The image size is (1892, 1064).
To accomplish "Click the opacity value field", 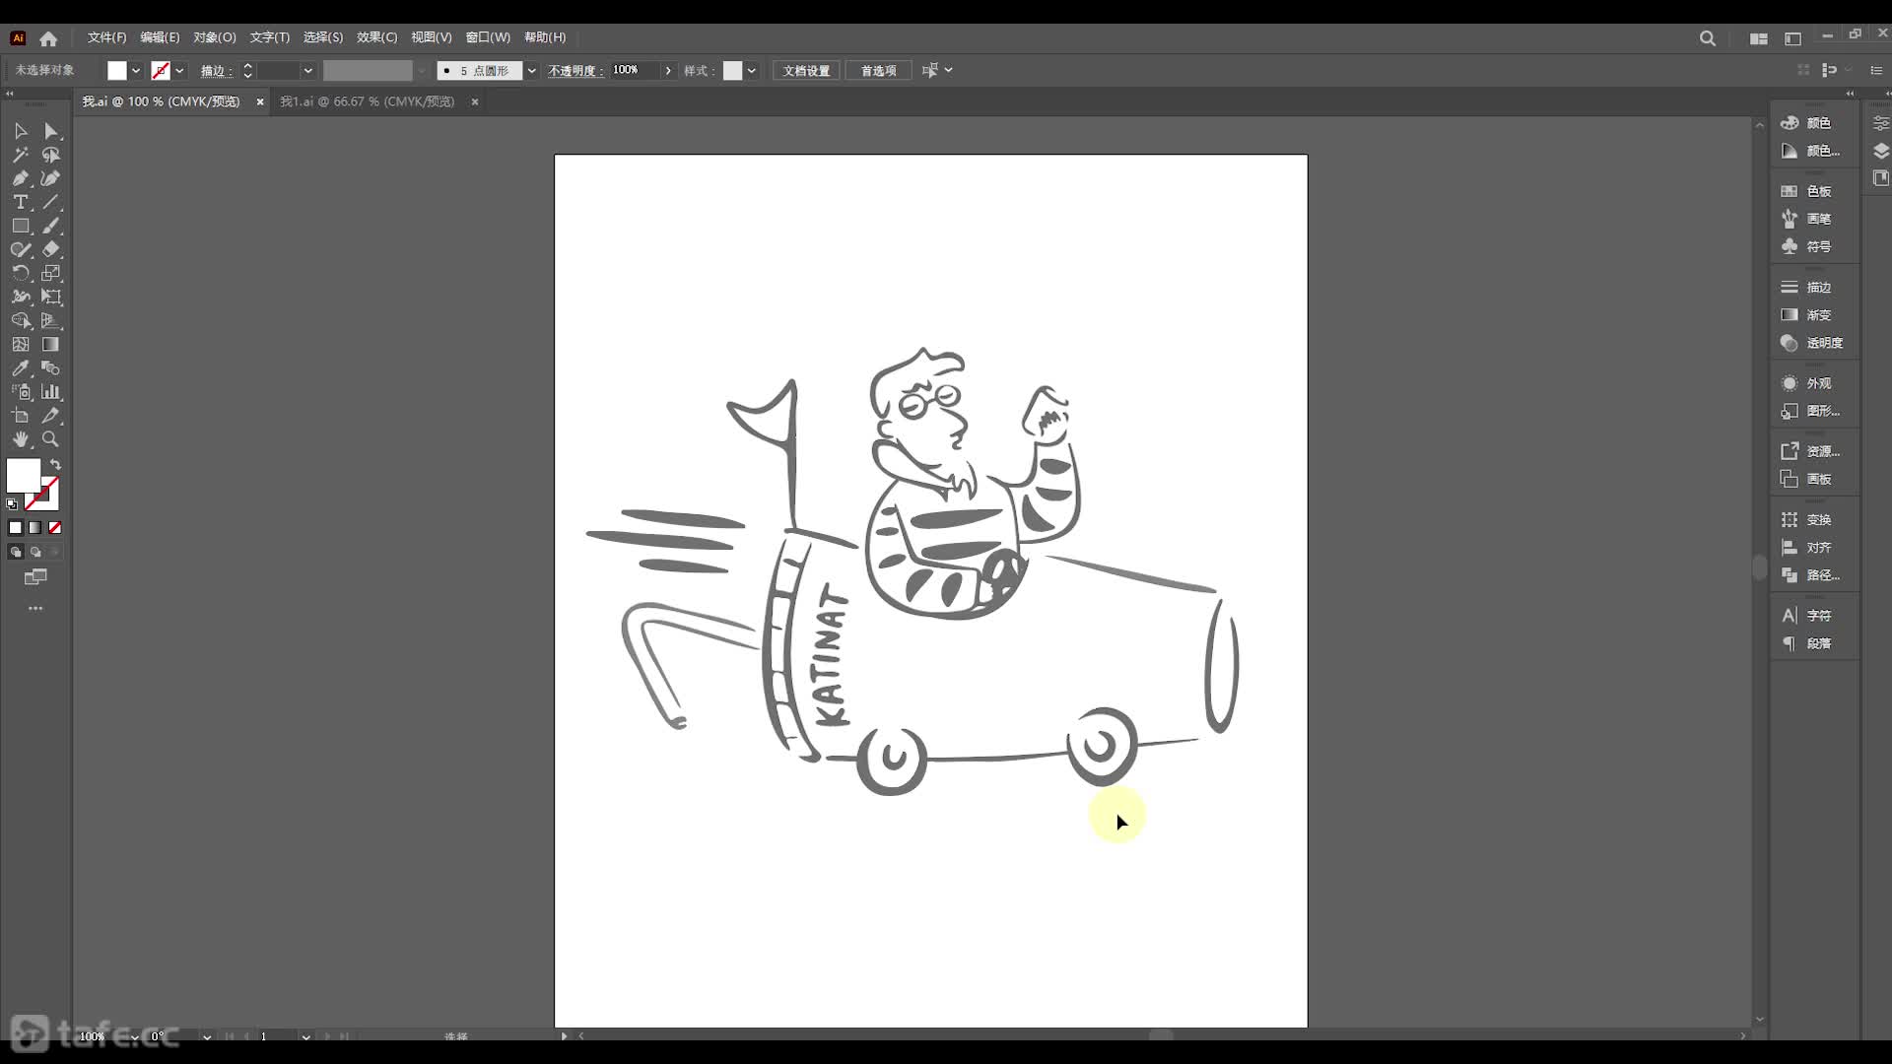I will (635, 71).
